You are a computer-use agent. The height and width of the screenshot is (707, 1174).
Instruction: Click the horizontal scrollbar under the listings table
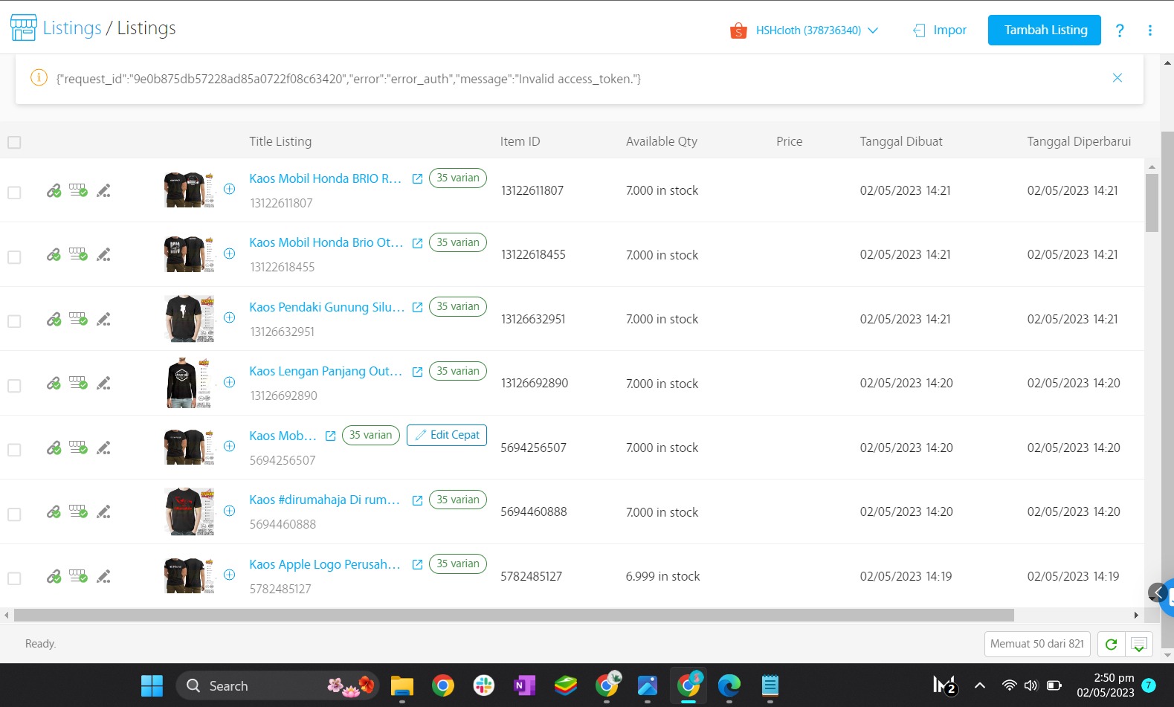(513, 616)
